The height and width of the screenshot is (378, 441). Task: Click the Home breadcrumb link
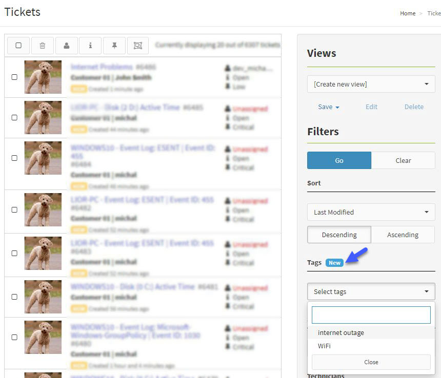tap(408, 13)
